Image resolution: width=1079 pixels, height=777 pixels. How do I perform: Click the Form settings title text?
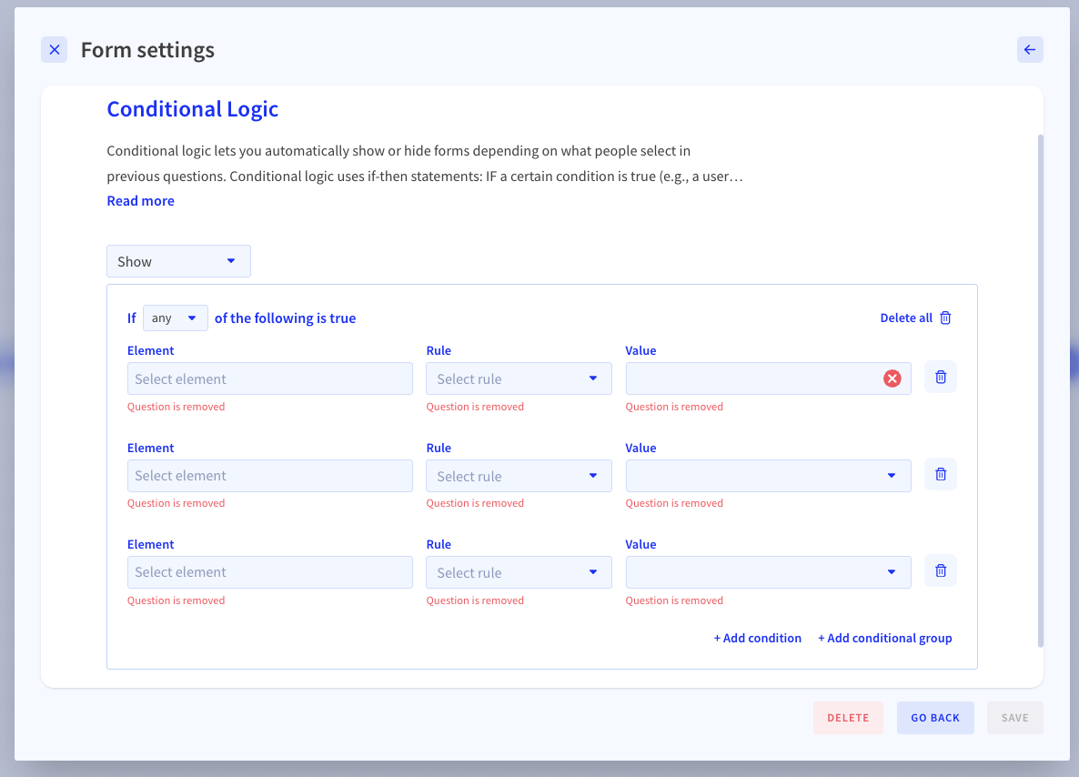(x=147, y=49)
